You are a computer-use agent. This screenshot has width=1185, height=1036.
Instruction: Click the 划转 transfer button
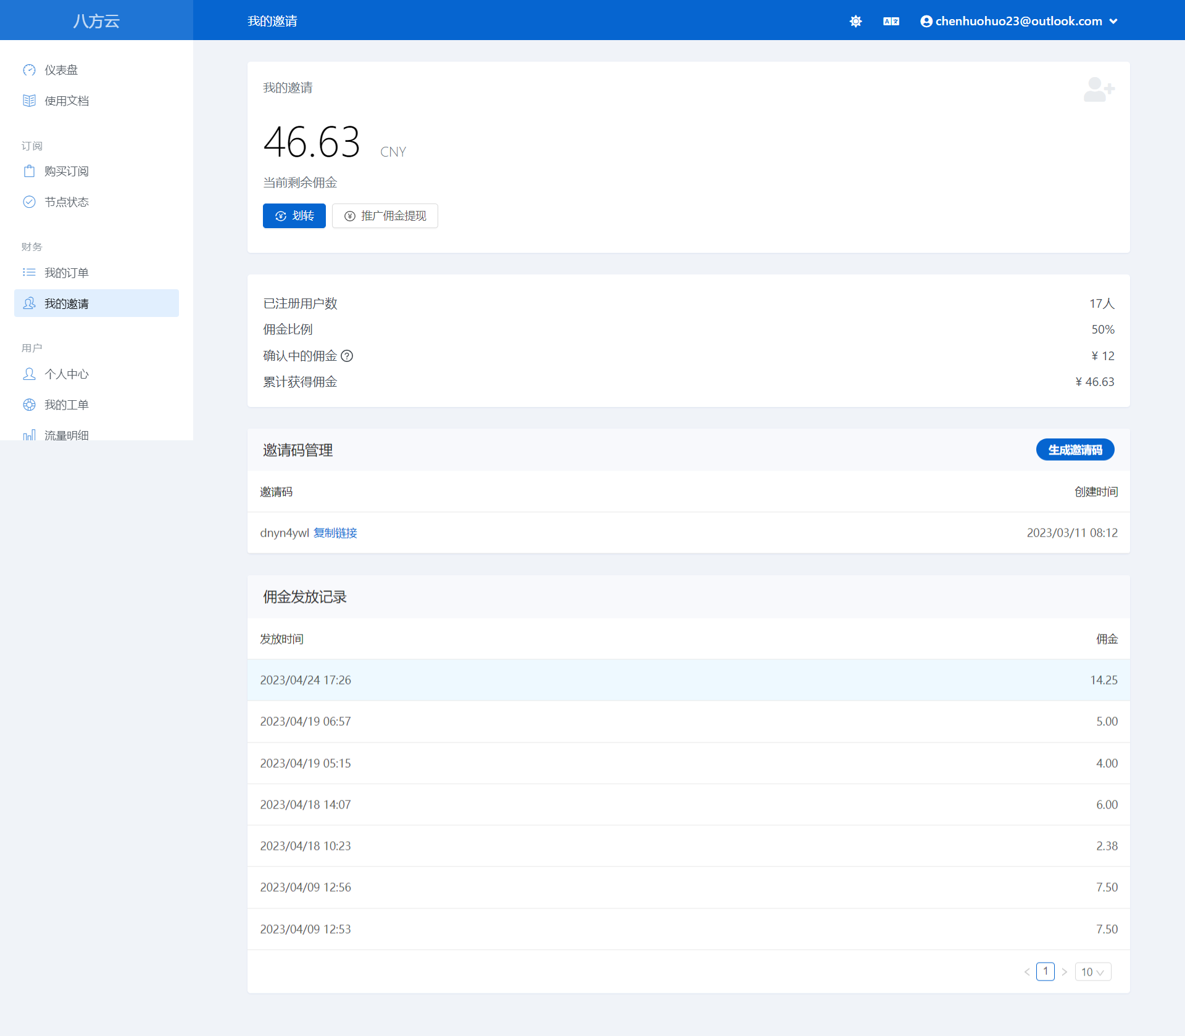click(x=294, y=216)
